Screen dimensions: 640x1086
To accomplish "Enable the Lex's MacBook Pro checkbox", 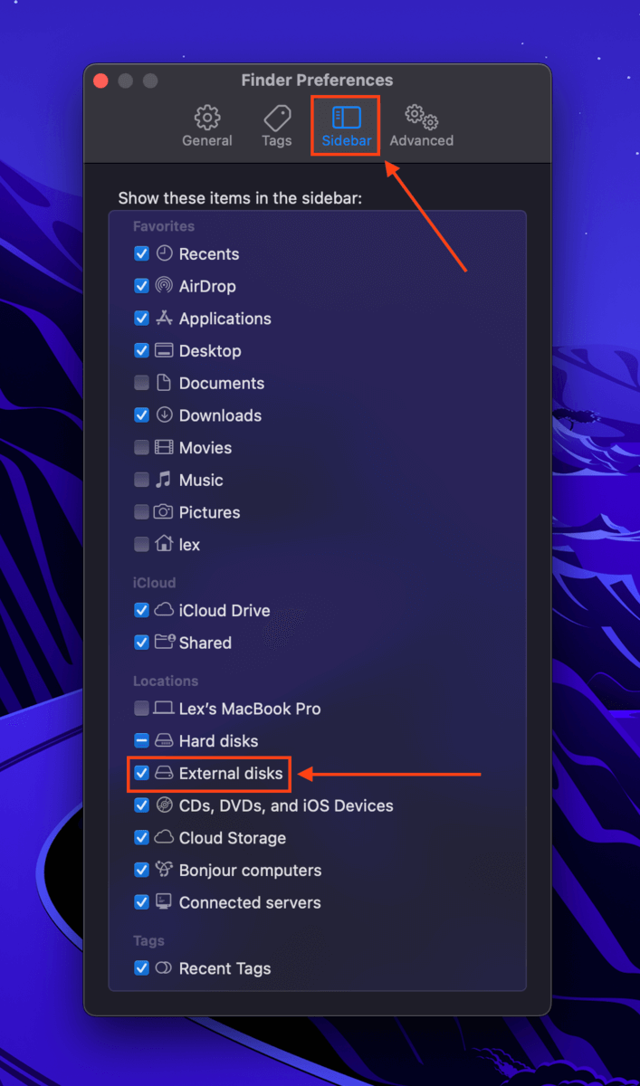I will (x=141, y=709).
